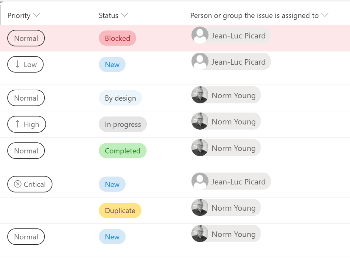Click the Norm Young person chip in the last row
The height and width of the screenshot is (261, 350).
(x=226, y=234)
